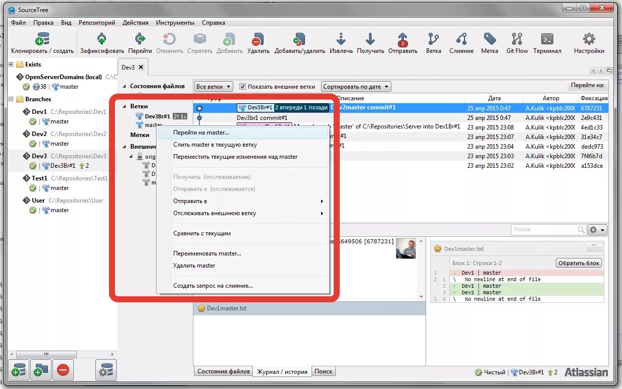Click the Перейти на: button
622x389 pixels.
click(x=587, y=86)
